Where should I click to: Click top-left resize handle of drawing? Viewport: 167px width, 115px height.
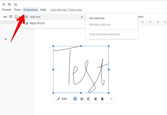[x=53, y=46]
